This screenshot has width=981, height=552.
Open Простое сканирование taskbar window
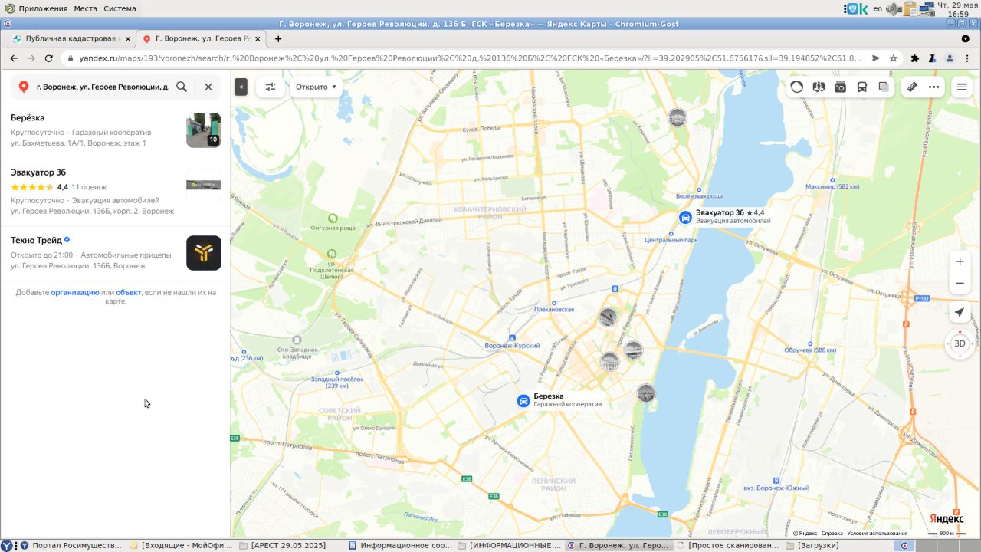click(x=728, y=545)
